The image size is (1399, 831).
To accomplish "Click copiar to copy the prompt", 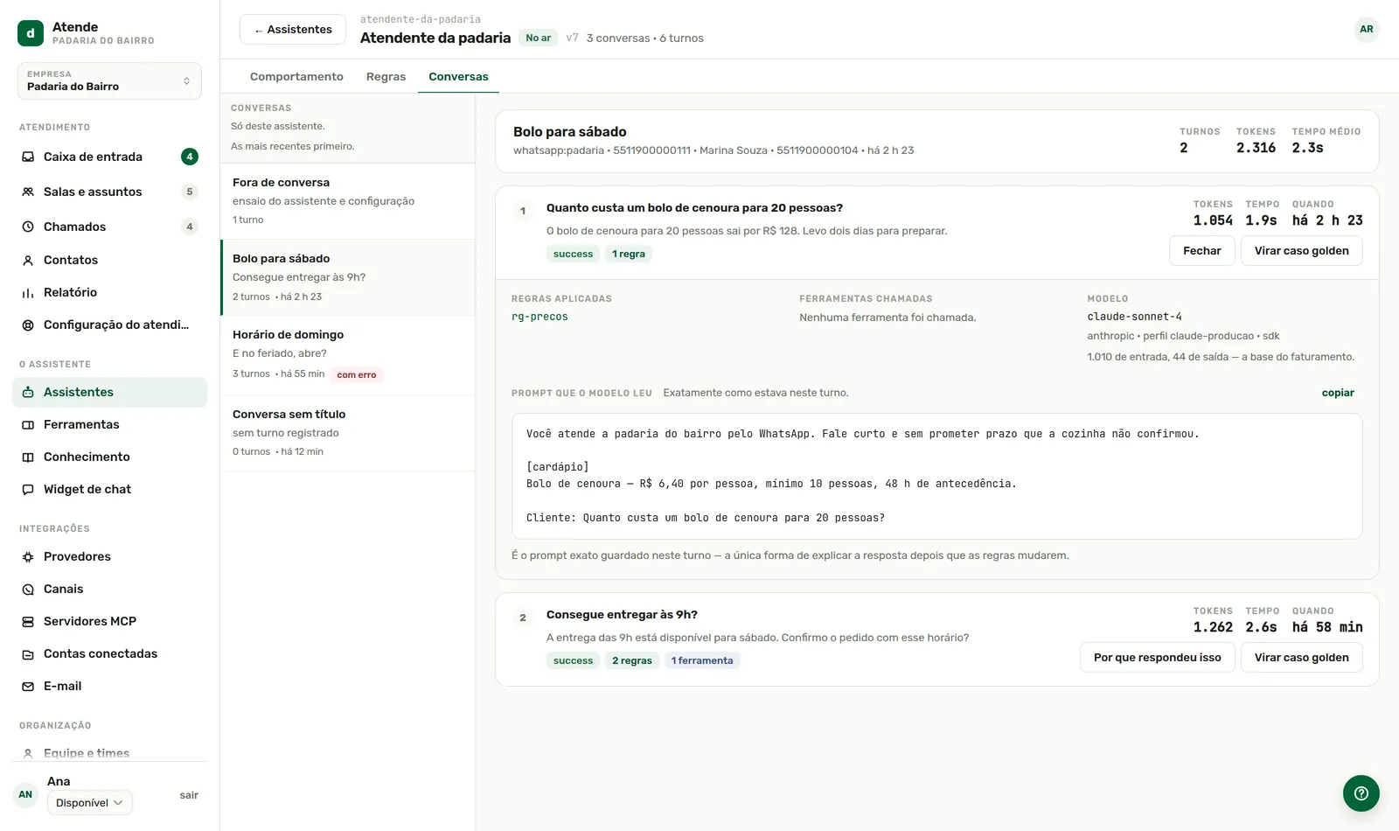I will [1337, 393].
